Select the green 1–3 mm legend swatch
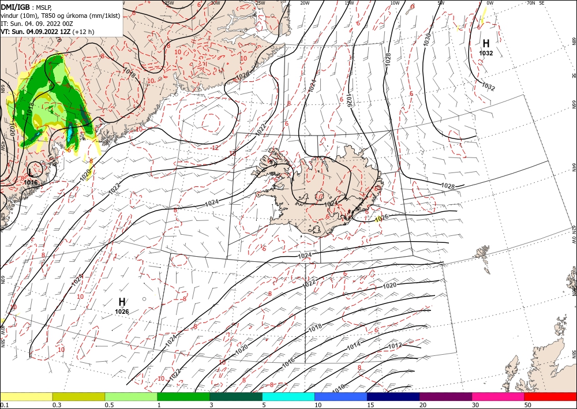The width and height of the screenshot is (577, 409). [183, 396]
